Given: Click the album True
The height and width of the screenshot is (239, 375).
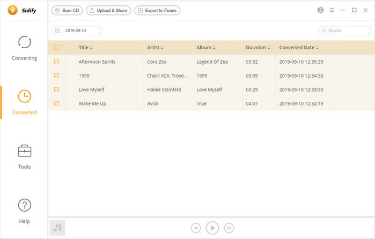Looking at the screenshot, I should [x=201, y=103].
